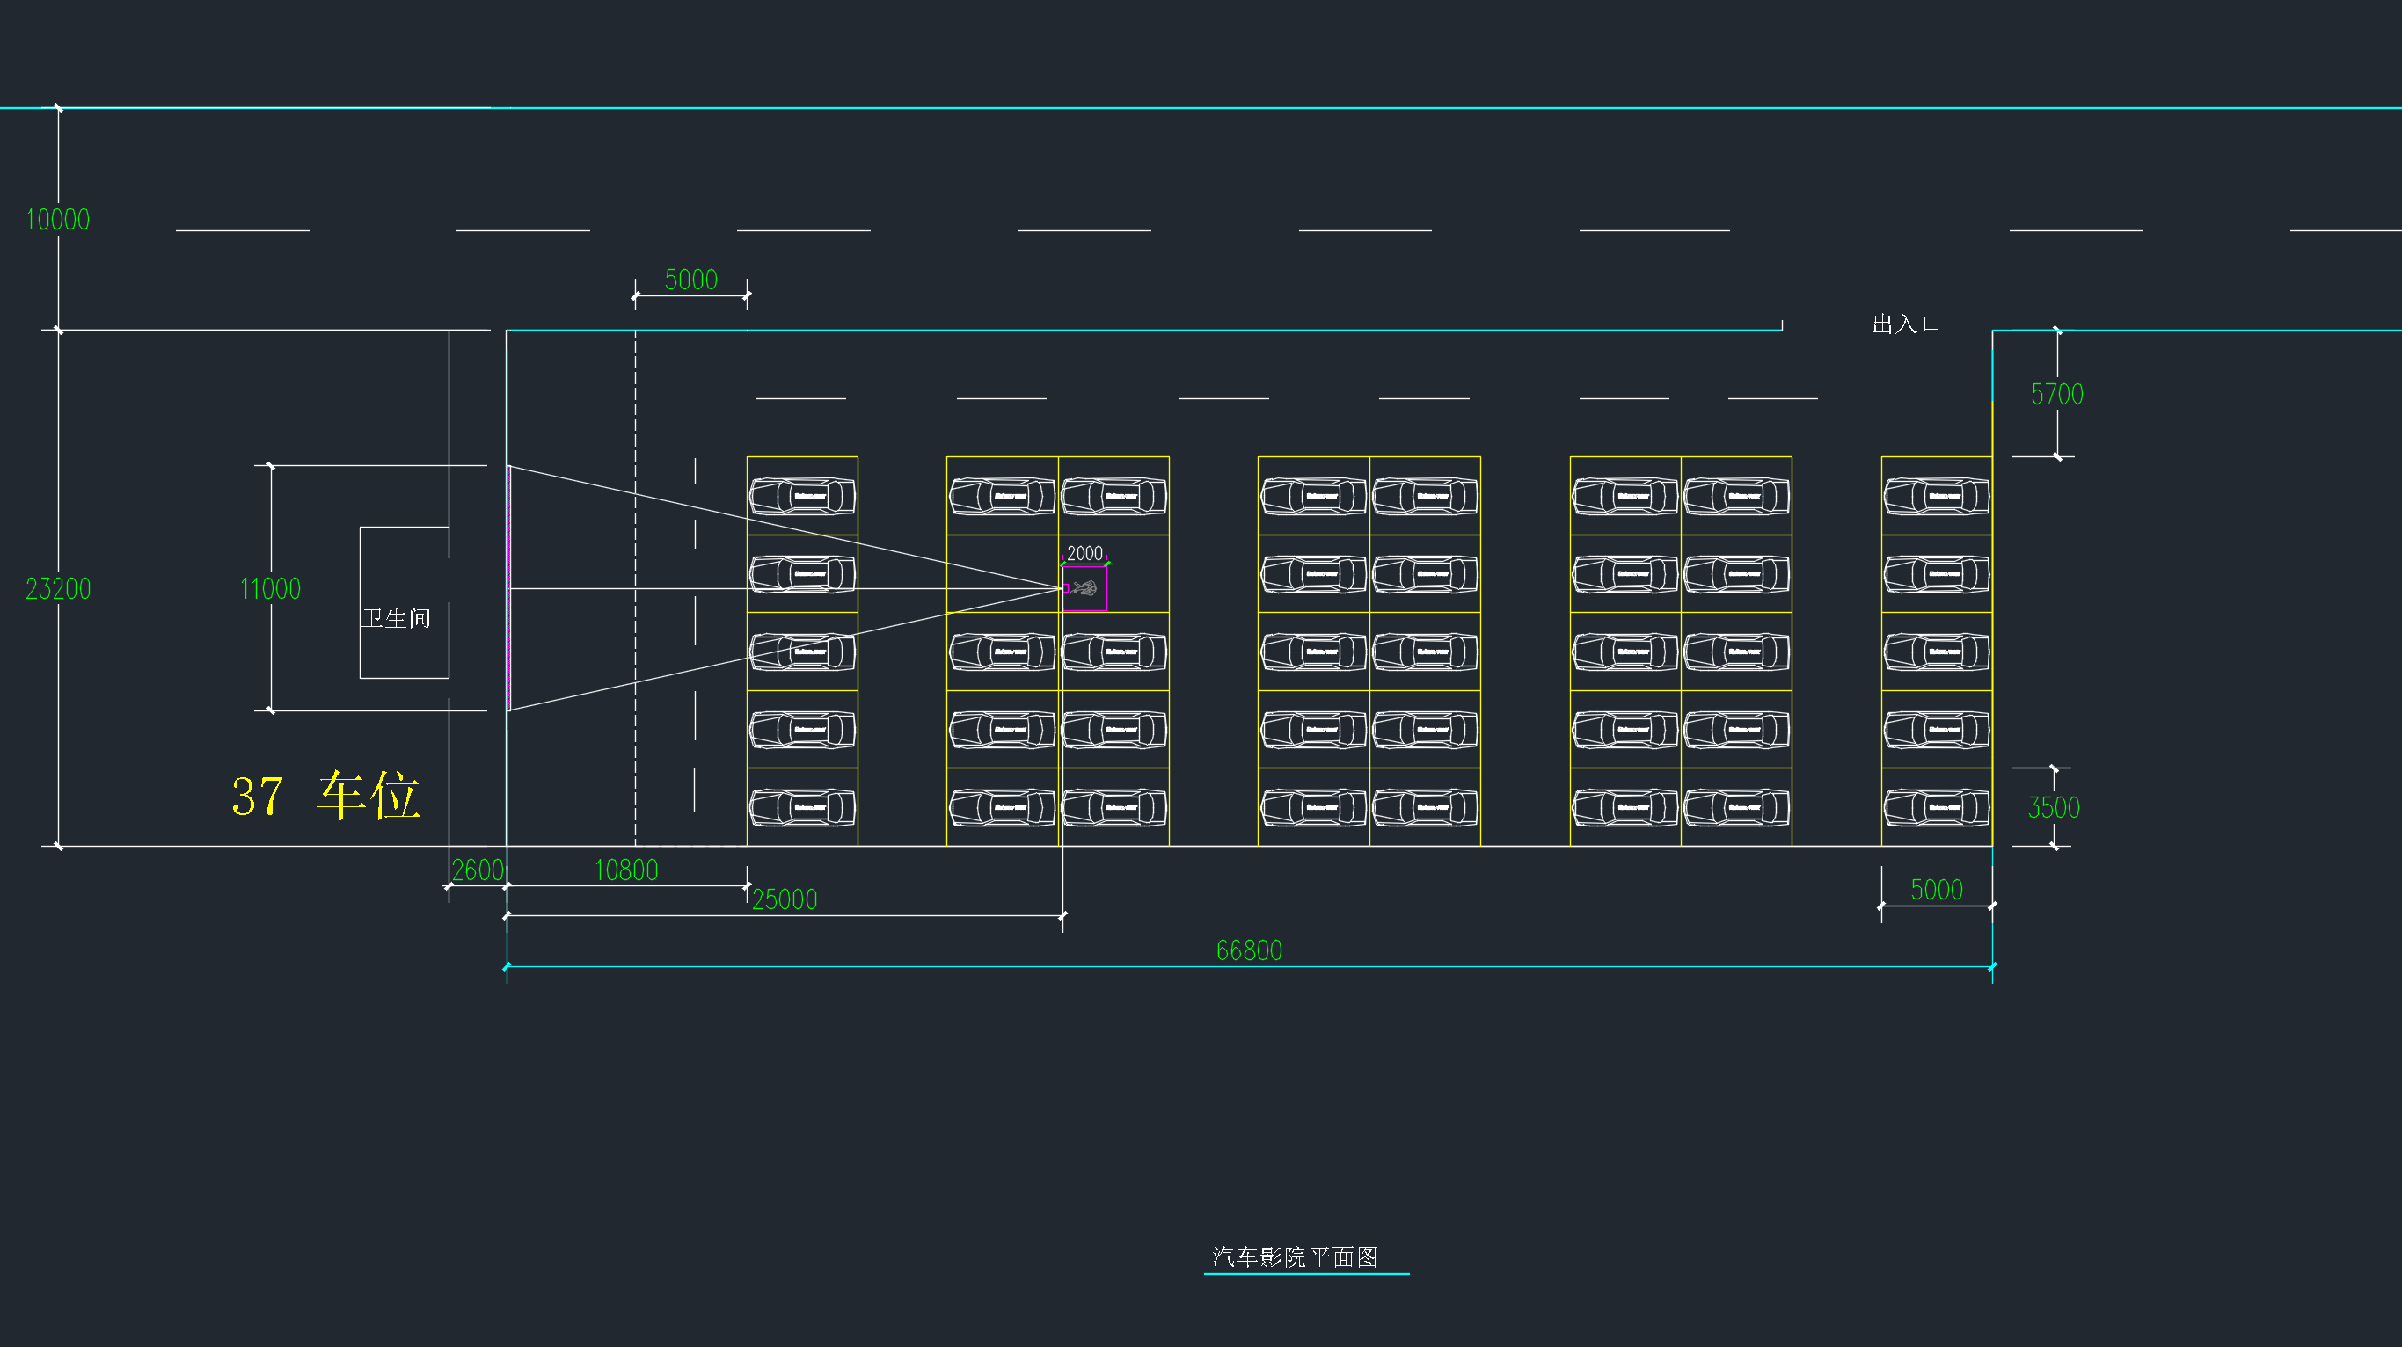Select the yellow 37 车位 annotation

click(326, 795)
